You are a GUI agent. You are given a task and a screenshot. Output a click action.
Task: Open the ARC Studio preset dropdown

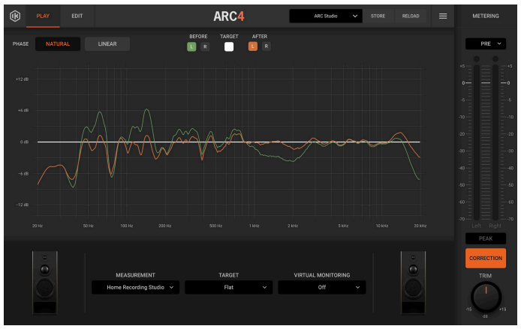click(x=326, y=16)
